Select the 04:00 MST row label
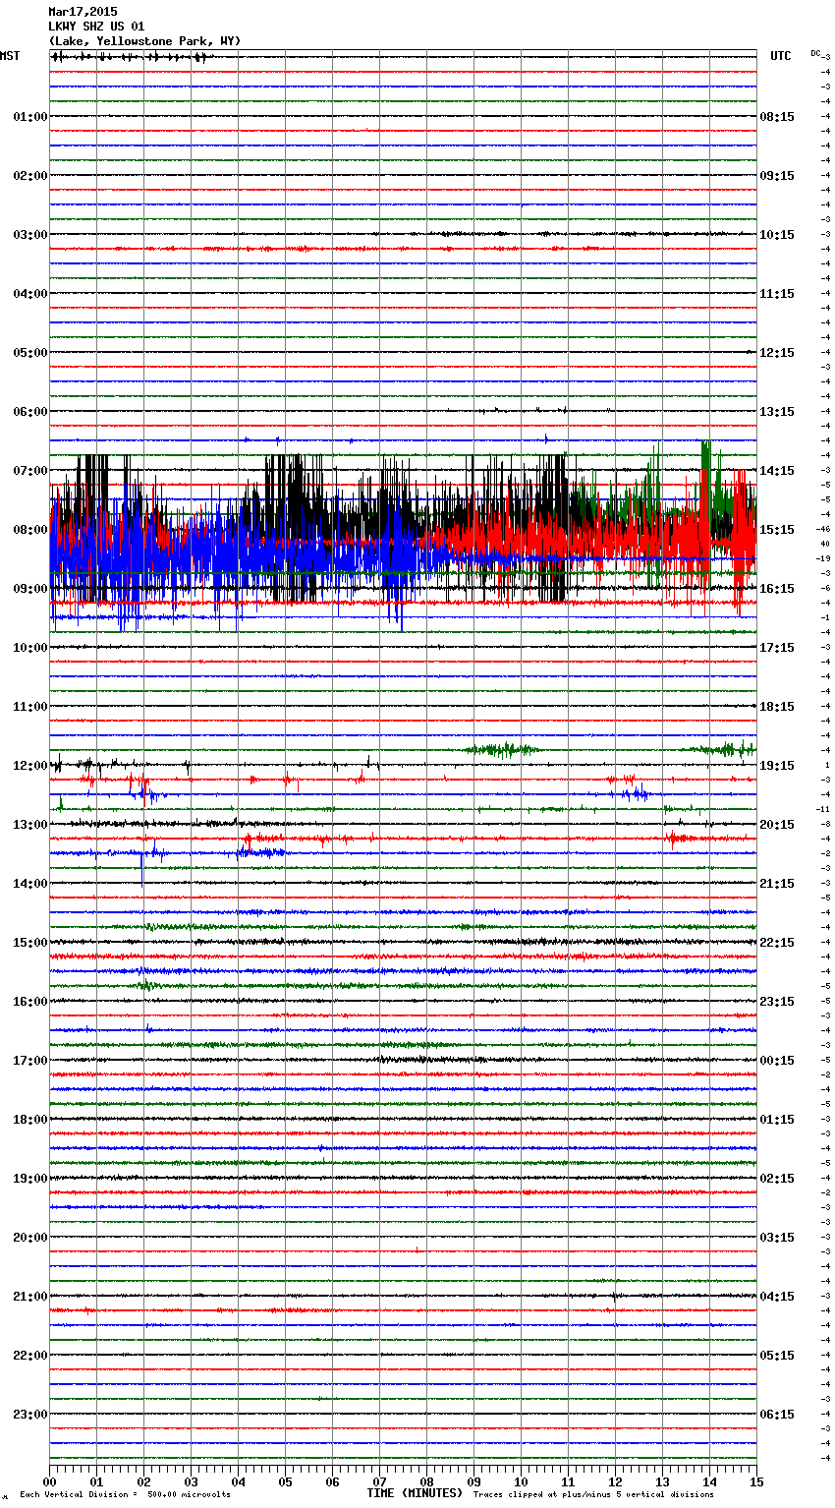This screenshot has height=1508, width=835. coord(29,294)
